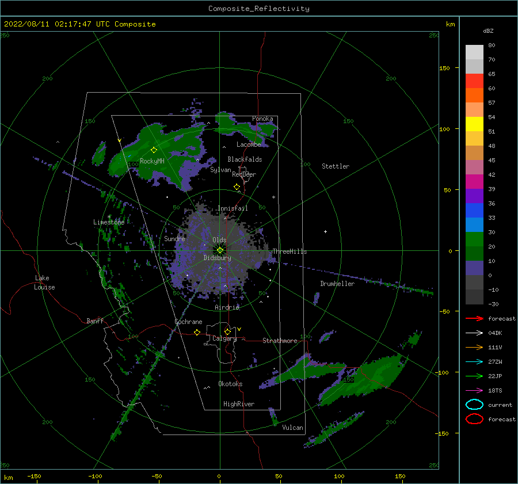This screenshot has width=518, height=484.
Task: Click the white 04DK arrow icon
Action: coord(474,333)
